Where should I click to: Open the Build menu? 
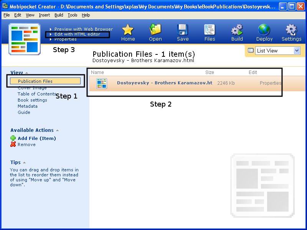click(59, 15)
